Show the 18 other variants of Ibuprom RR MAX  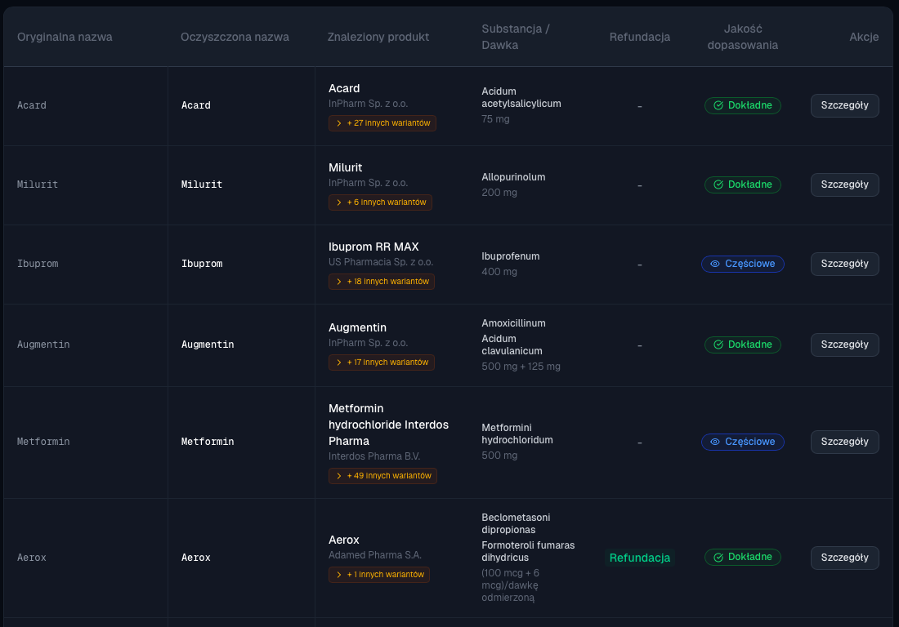click(x=382, y=282)
